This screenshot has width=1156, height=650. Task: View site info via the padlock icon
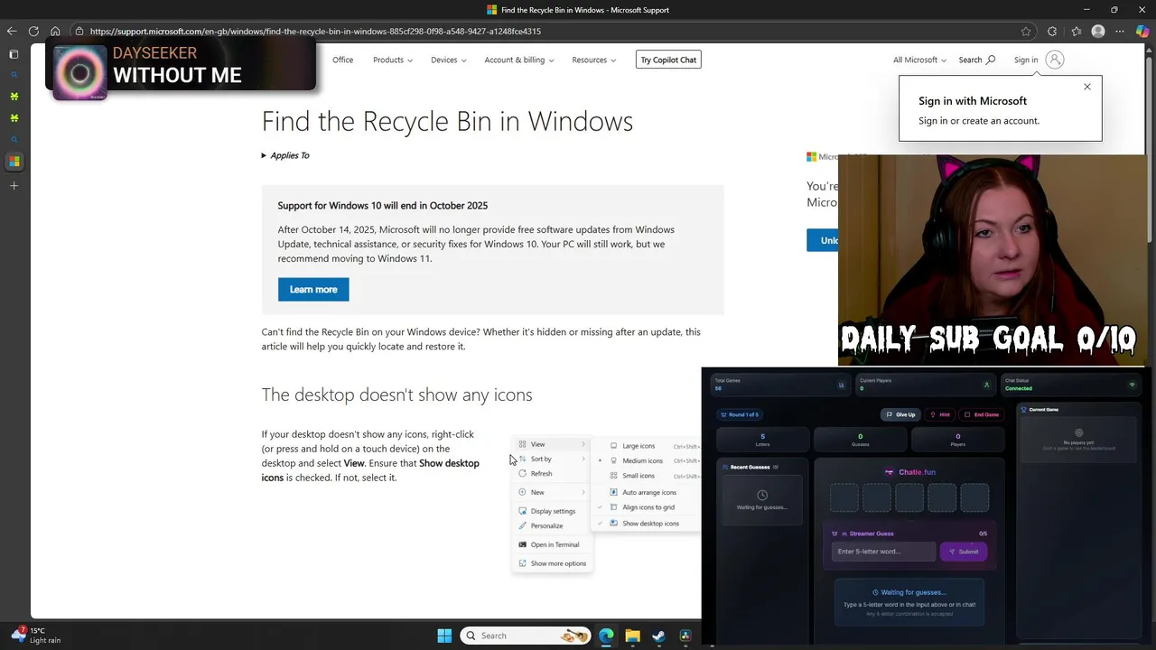click(79, 31)
